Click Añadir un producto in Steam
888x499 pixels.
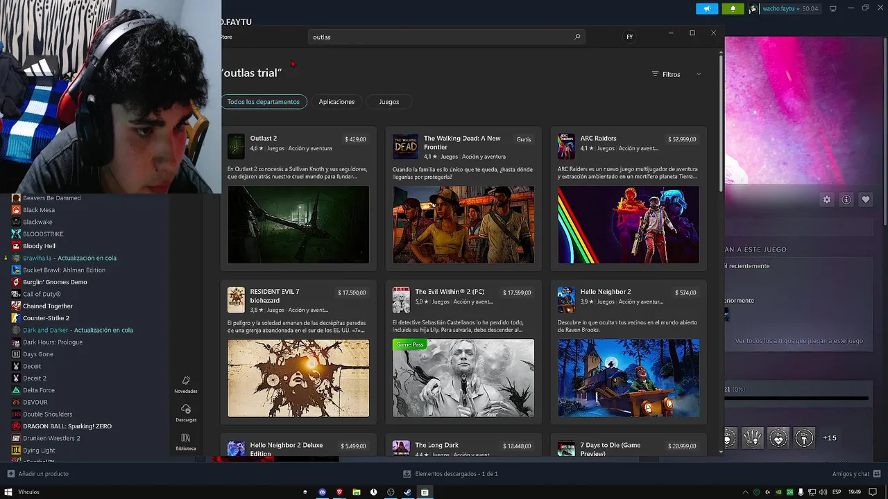tap(38, 474)
